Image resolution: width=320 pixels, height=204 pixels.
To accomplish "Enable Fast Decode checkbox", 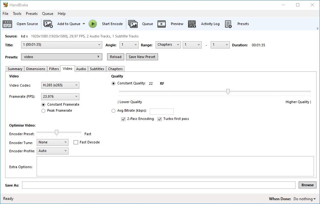I will [x=76, y=142].
